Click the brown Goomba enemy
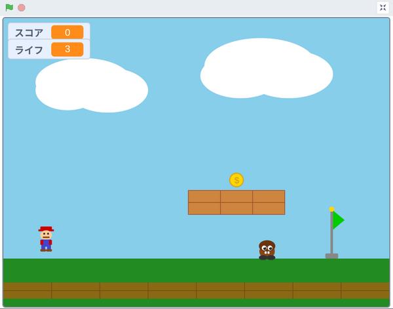The image size is (393, 309). point(267,250)
